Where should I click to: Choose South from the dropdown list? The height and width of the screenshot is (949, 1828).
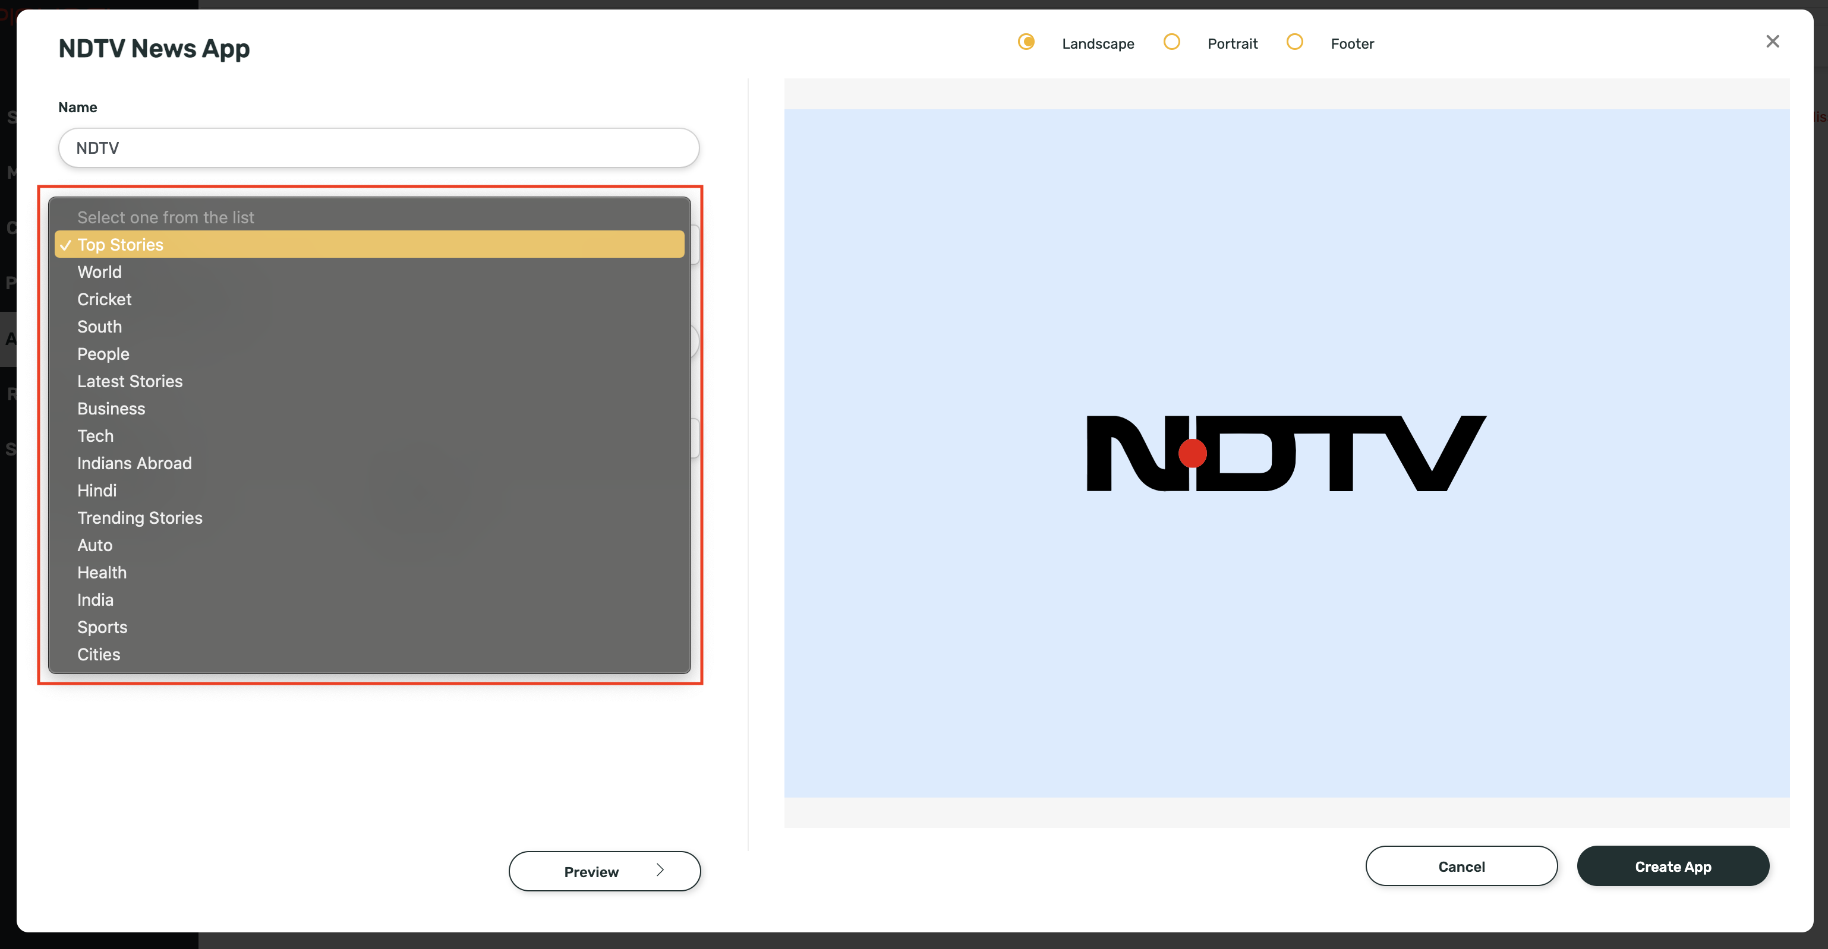(369, 326)
